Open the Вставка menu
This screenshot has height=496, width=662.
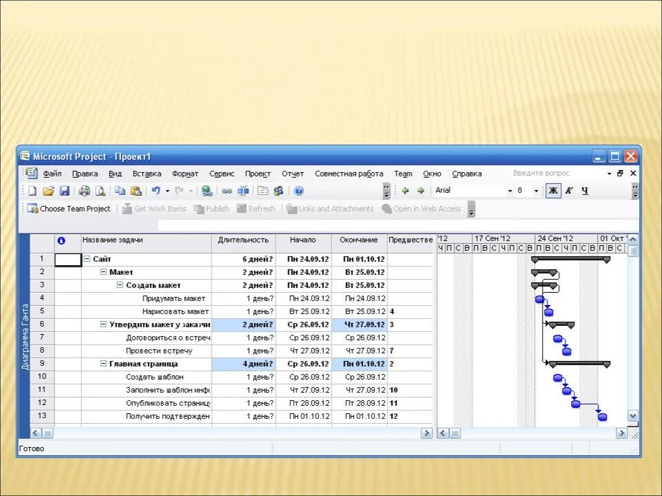coord(147,174)
